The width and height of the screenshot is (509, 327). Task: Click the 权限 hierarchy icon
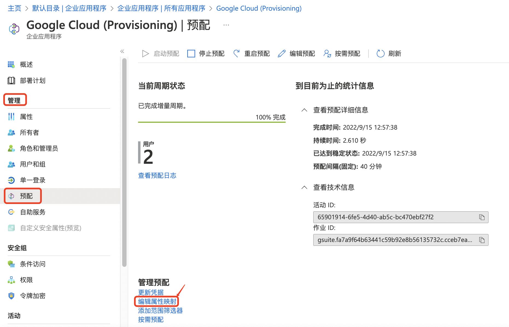(x=11, y=280)
